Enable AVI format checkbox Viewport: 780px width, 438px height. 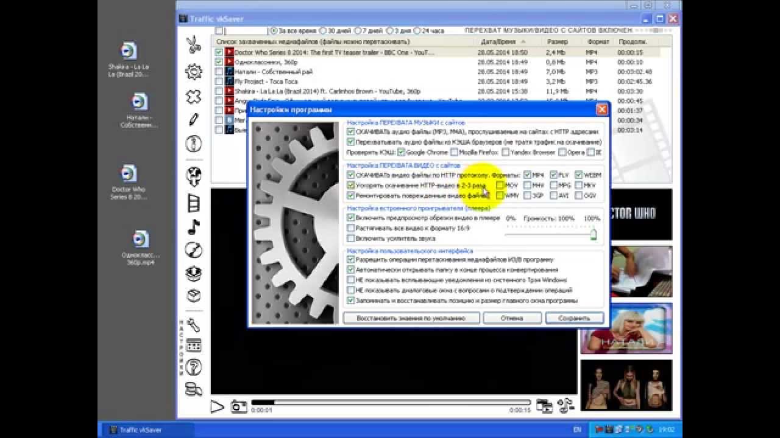553,196
